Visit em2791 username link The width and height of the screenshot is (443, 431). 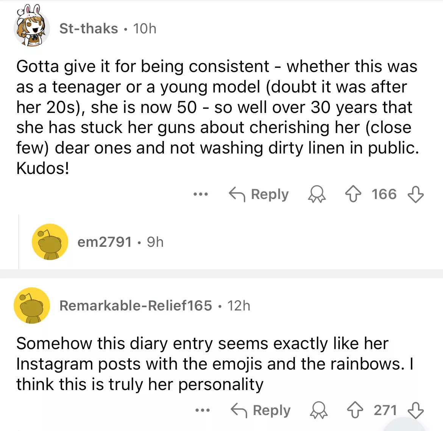(105, 242)
